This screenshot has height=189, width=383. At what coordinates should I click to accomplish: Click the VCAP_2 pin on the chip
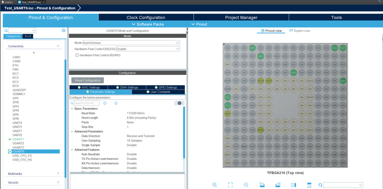pyautogui.click(x=310, y=81)
